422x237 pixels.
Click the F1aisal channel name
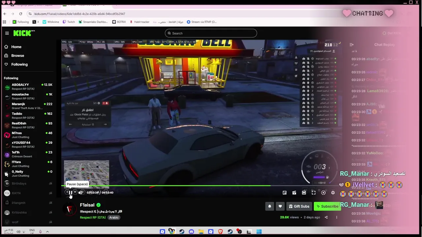pyautogui.click(x=87, y=205)
